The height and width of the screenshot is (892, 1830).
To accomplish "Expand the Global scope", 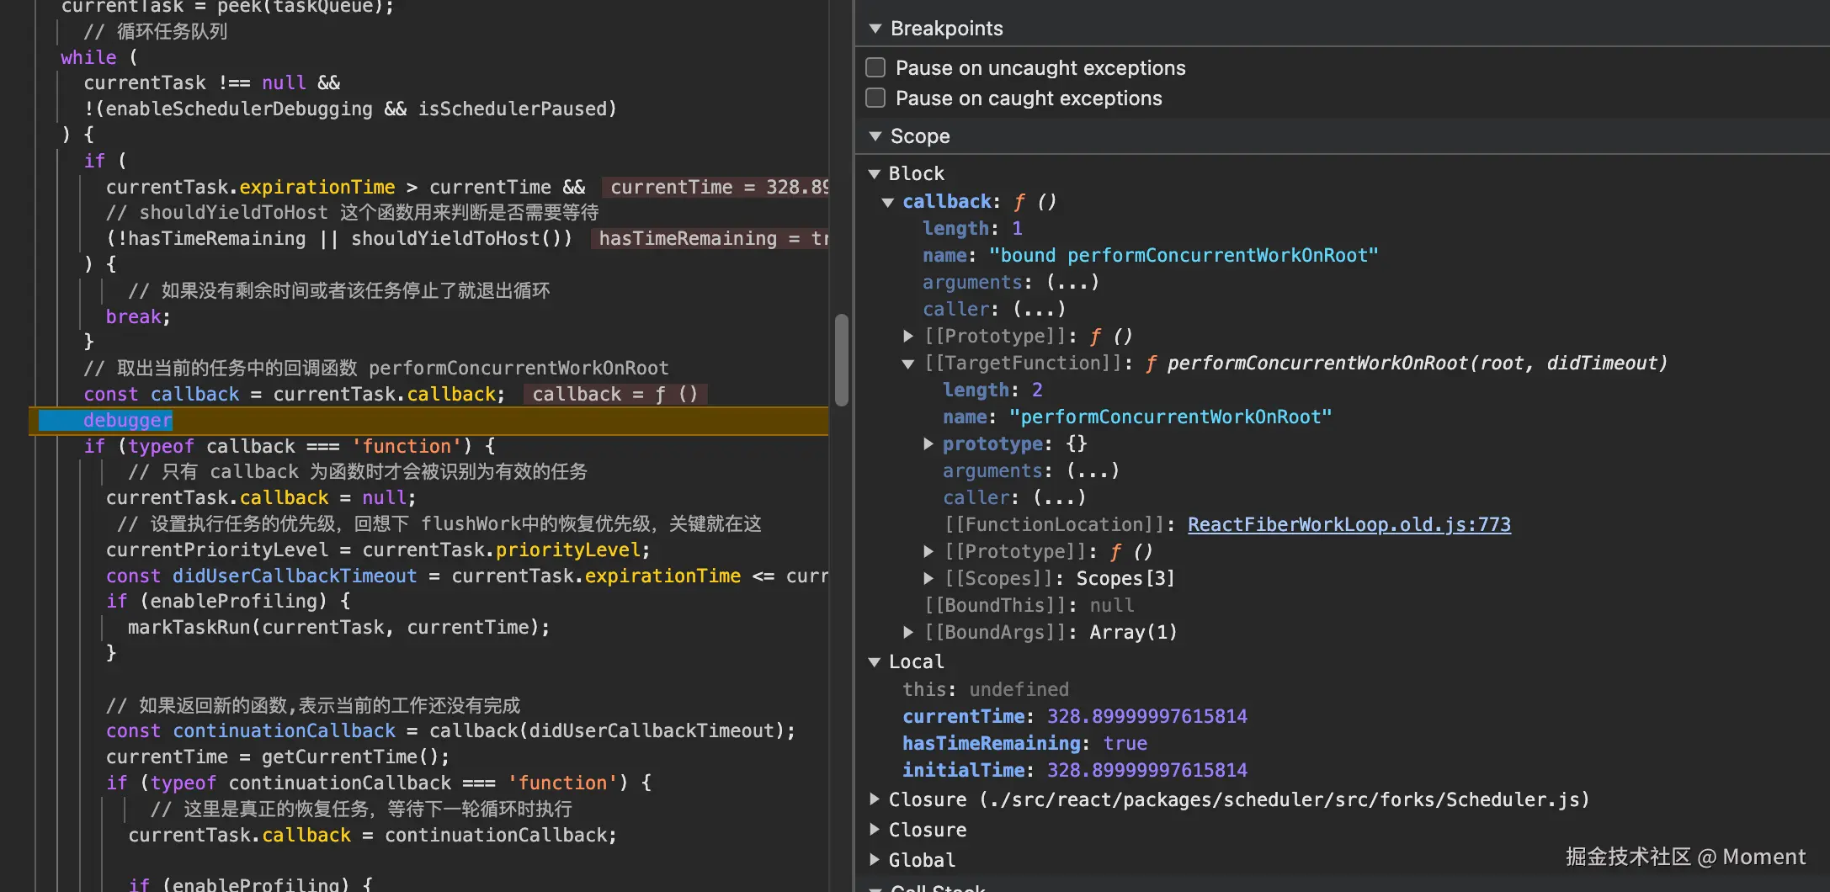I will point(875,860).
